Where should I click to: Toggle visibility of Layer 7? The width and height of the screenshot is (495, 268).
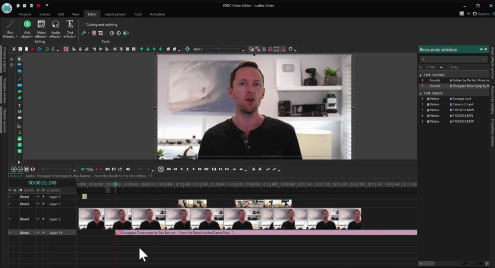click(10, 197)
